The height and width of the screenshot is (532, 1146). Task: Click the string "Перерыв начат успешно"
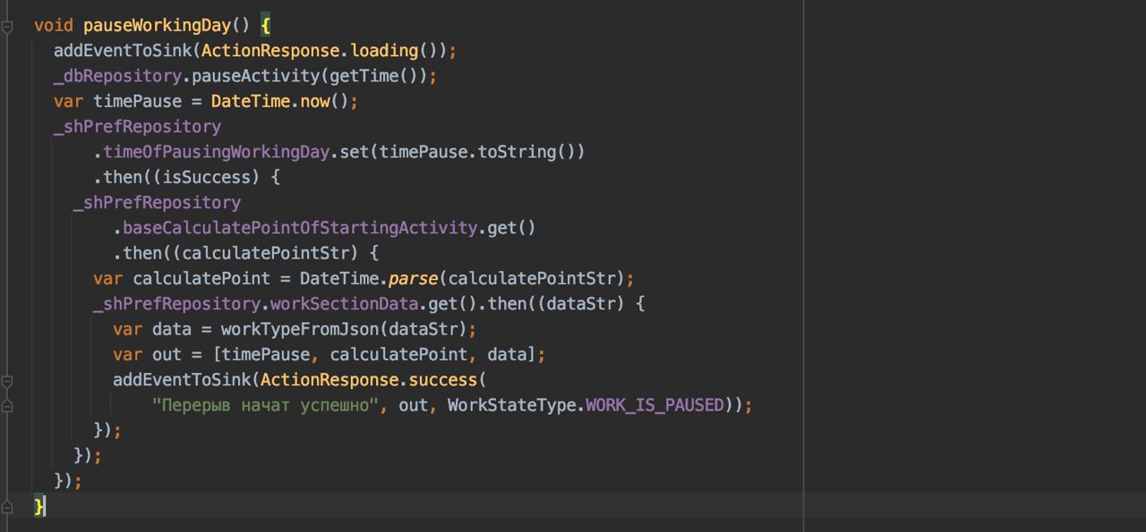pyautogui.click(x=265, y=405)
